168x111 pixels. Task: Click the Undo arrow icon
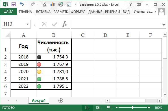[22, 4]
